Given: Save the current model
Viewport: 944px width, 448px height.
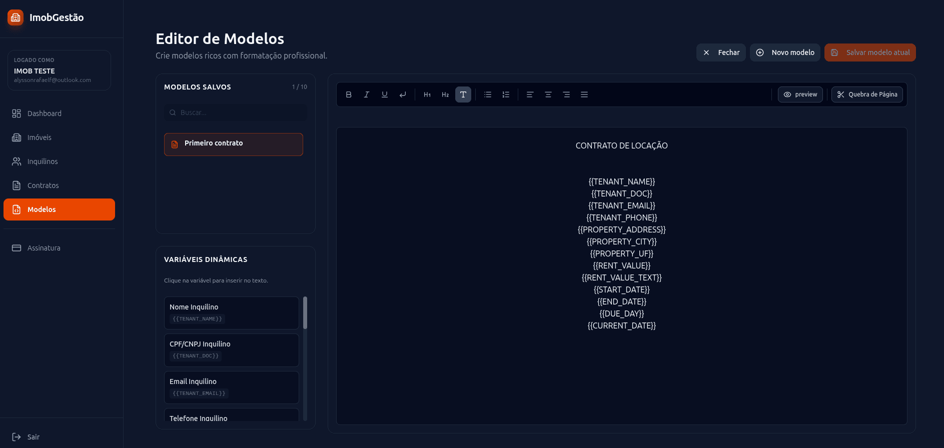Looking at the screenshot, I should pyautogui.click(x=870, y=52).
